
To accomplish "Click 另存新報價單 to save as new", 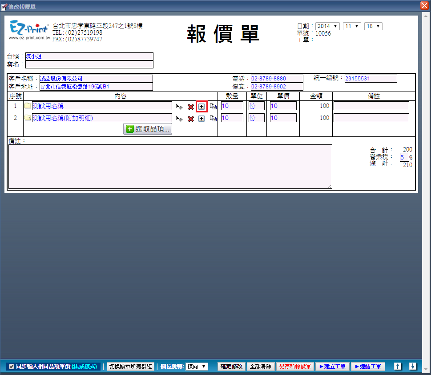I will tap(295, 367).
